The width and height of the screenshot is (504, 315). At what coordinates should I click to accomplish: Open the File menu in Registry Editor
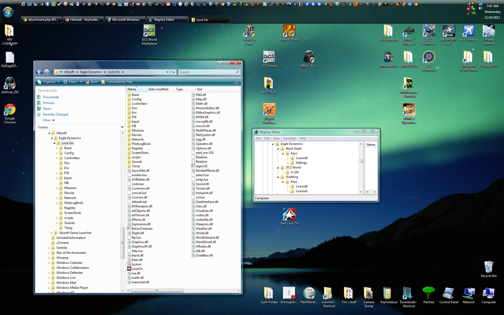258,138
